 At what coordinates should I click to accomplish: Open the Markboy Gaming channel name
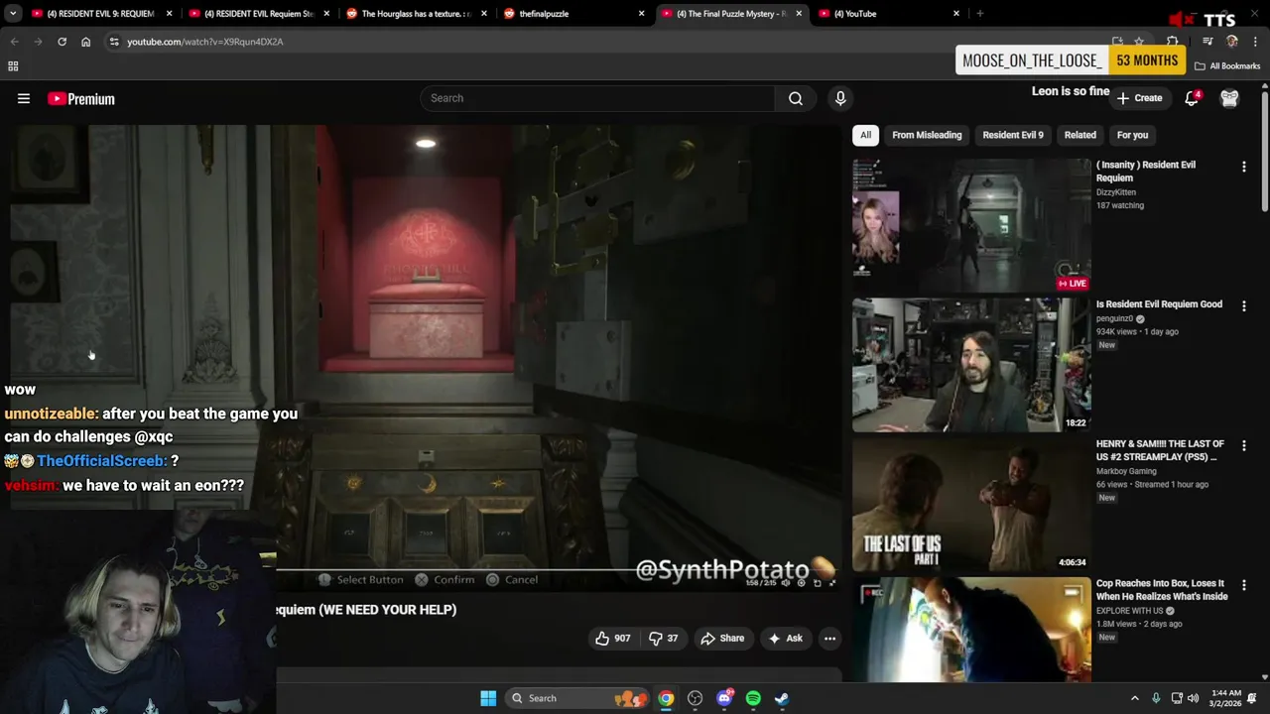pos(1126,471)
